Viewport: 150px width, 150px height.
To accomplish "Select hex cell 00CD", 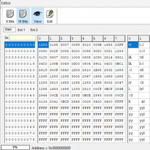I will 119,95.
